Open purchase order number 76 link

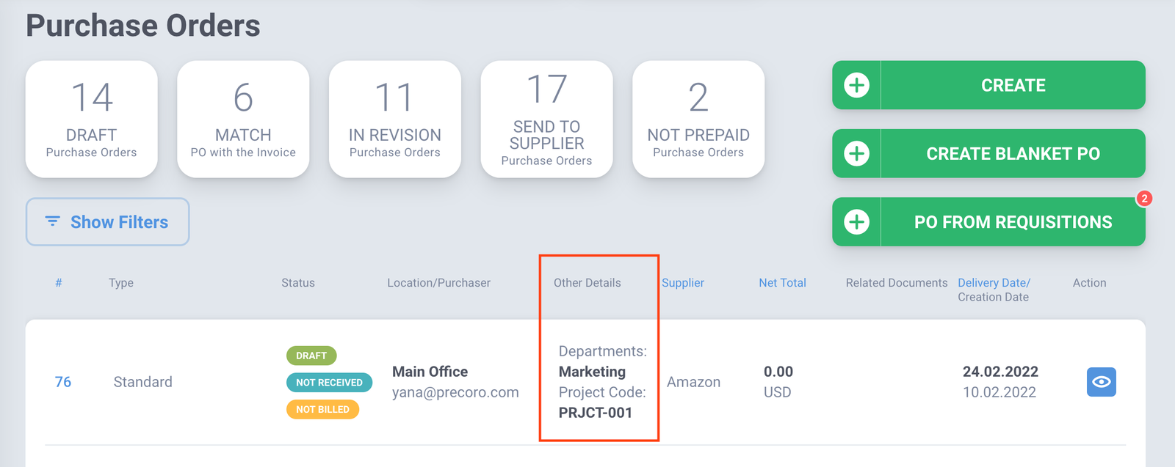coord(63,382)
